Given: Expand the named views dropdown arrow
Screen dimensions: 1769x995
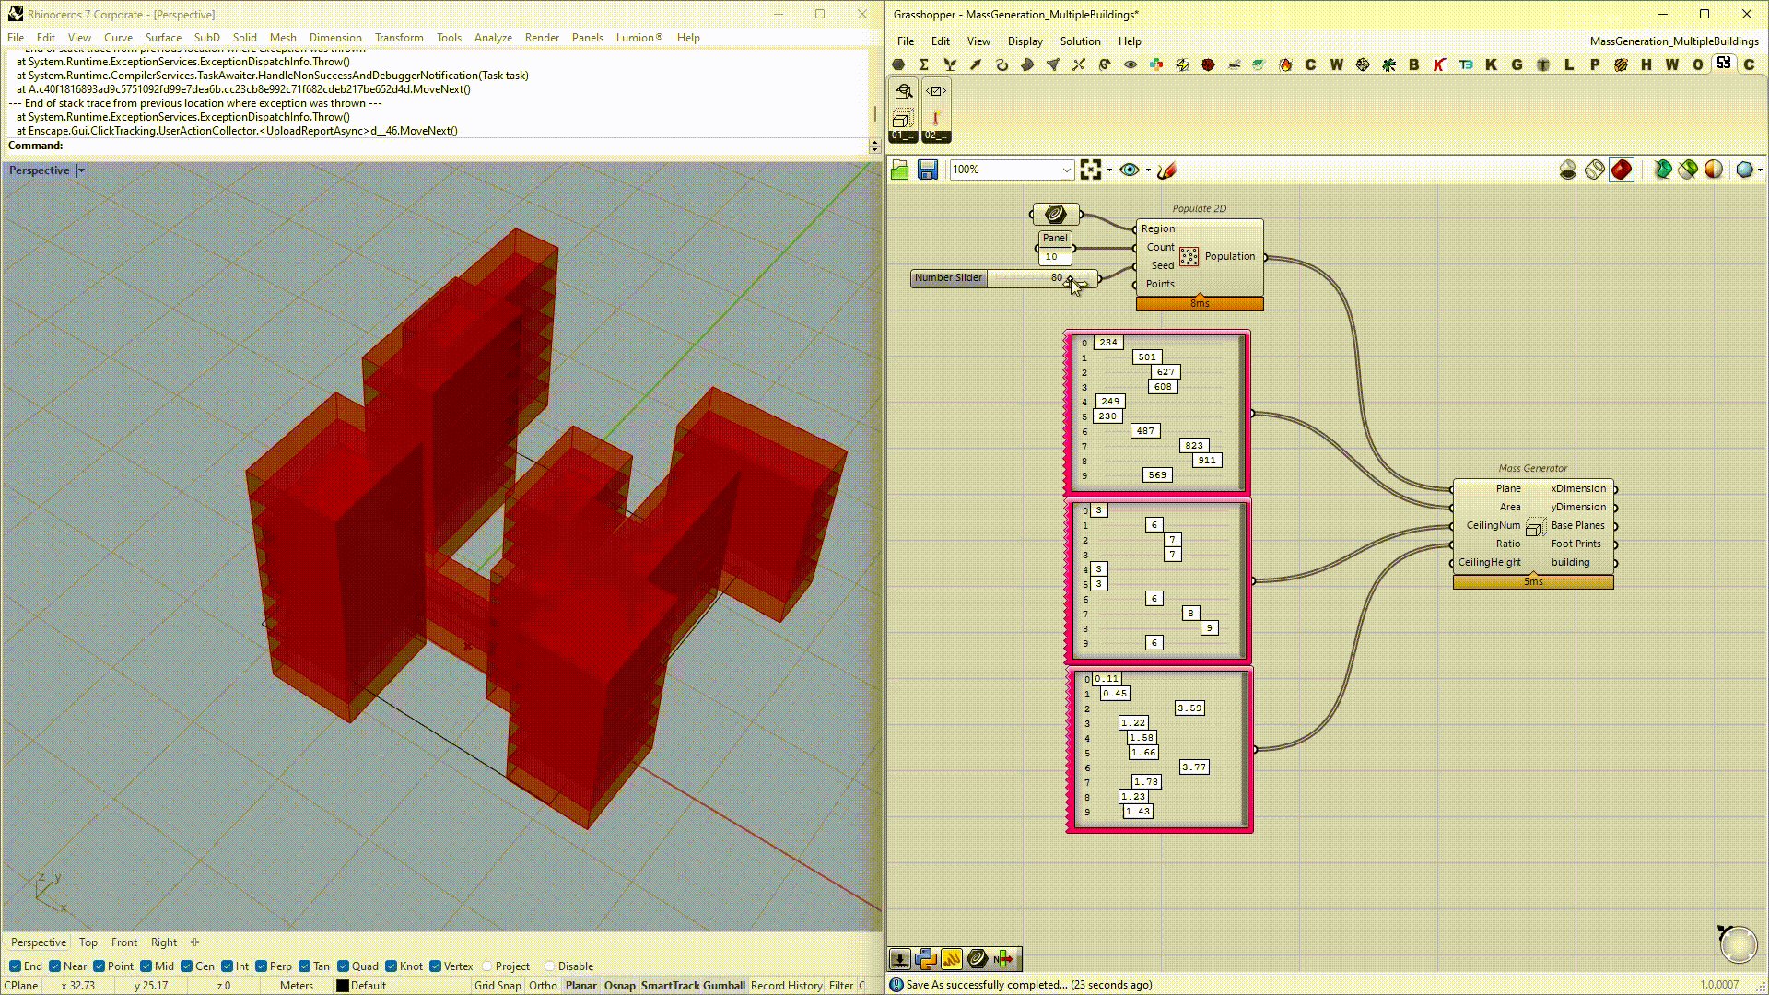Looking at the screenshot, I should (1148, 170).
